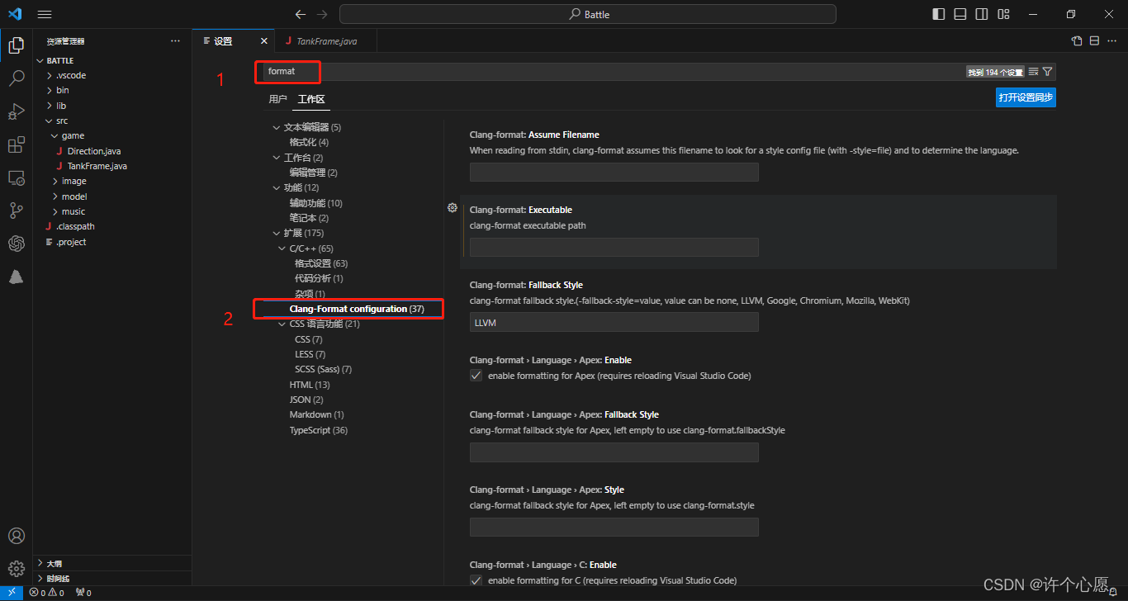Image resolution: width=1128 pixels, height=601 pixels.
Task: Toggle C Enable formatting checkbox
Action: (476, 580)
